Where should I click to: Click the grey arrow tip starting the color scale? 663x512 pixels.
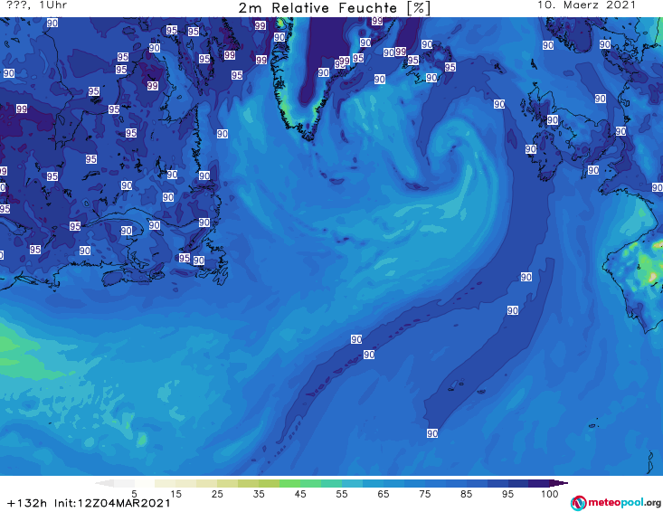pos(104,483)
